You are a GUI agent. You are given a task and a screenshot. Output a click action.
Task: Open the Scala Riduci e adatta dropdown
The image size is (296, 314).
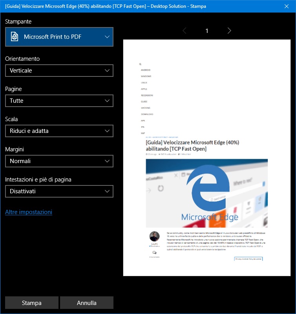pyautogui.click(x=59, y=131)
